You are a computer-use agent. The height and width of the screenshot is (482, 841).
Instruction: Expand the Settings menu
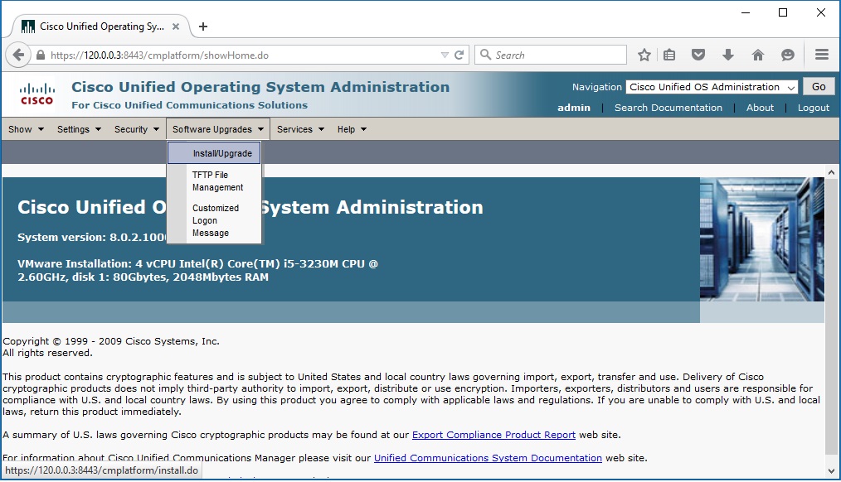pos(79,129)
